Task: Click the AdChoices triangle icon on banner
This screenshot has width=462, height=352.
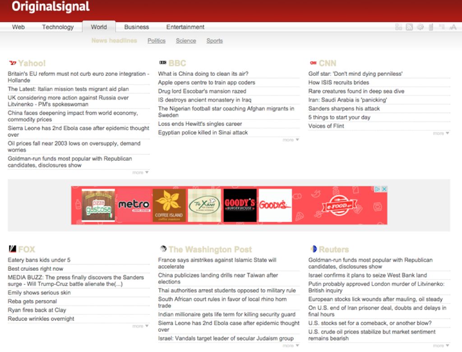Action: click(377, 189)
